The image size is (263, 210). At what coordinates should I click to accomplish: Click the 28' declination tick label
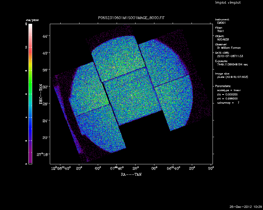click(45, 103)
